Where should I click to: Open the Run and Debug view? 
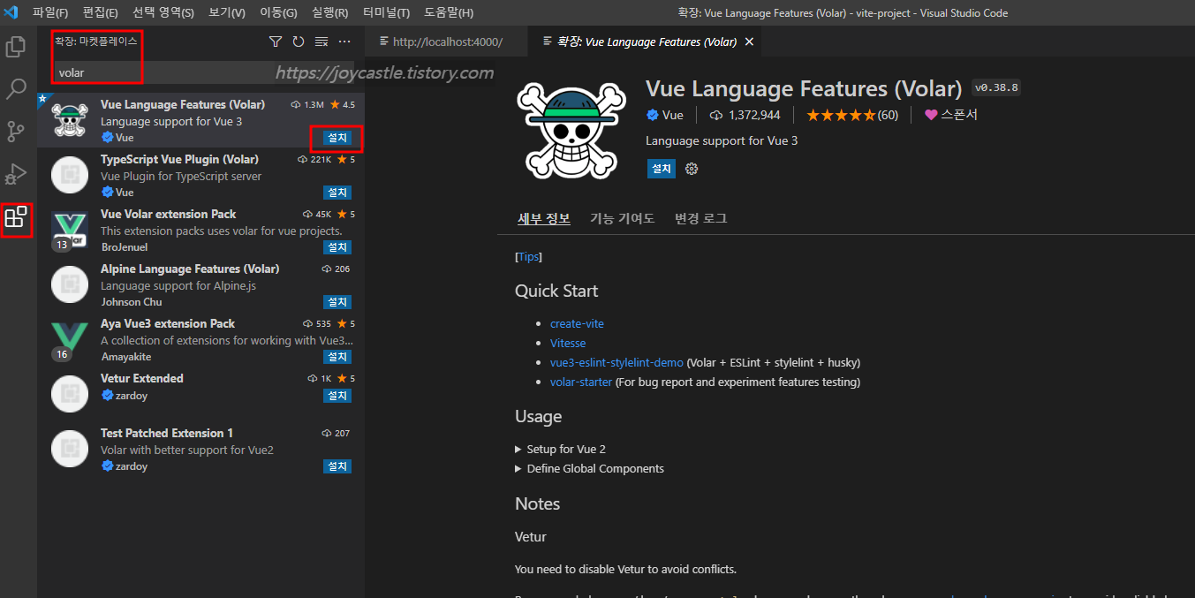tap(16, 174)
